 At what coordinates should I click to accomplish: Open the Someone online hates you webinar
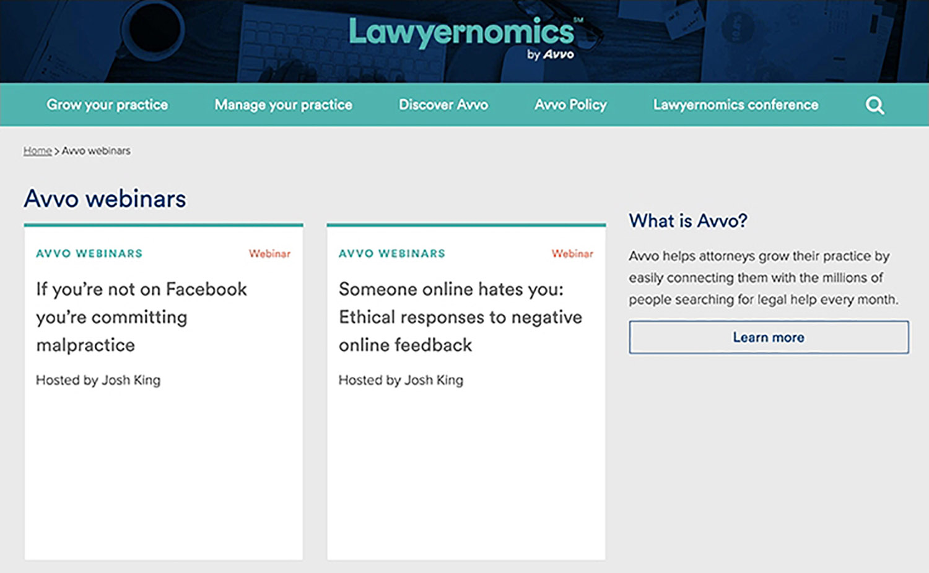pyautogui.click(x=460, y=317)
